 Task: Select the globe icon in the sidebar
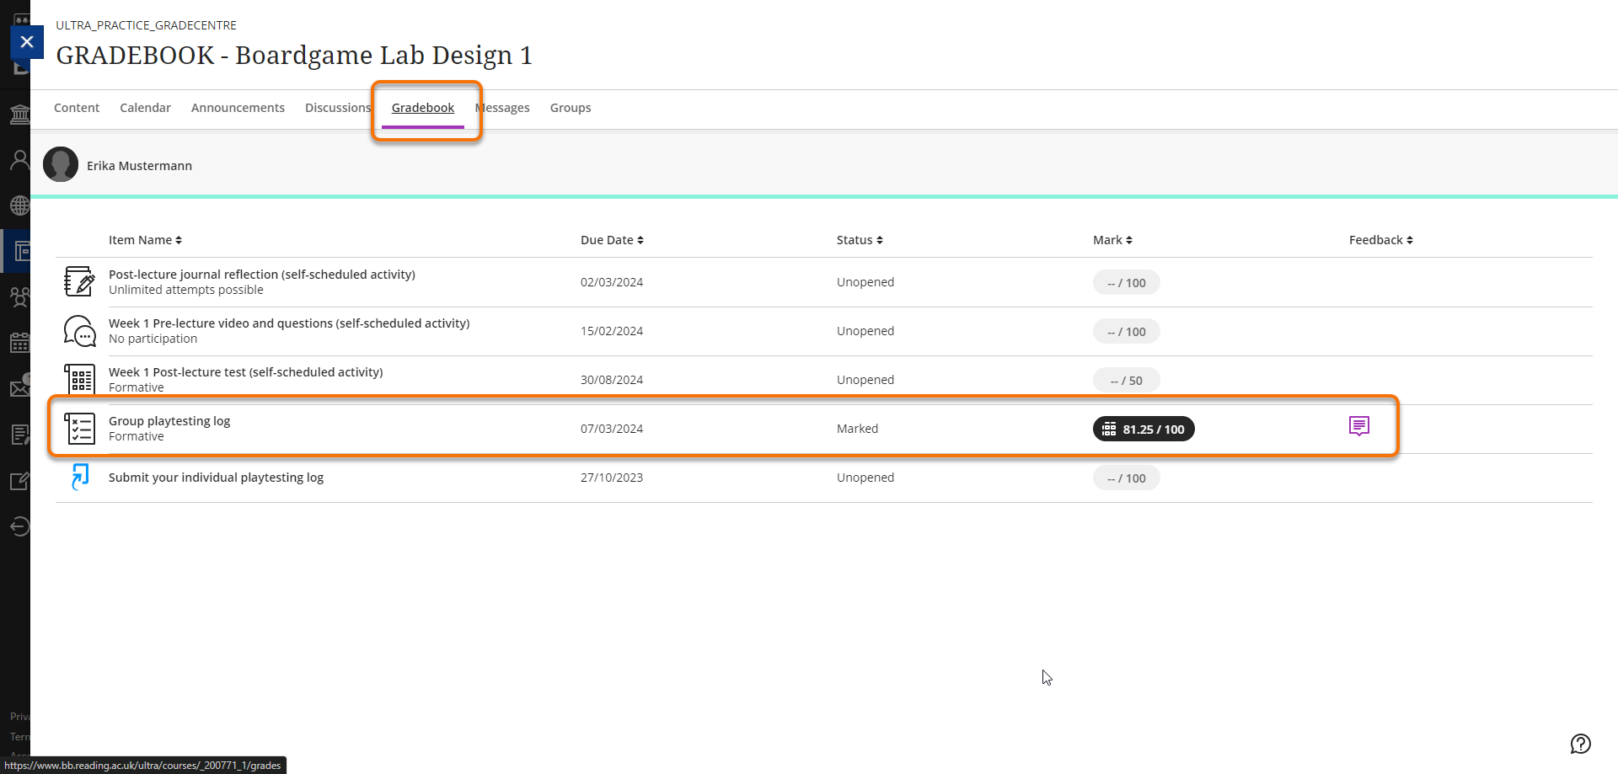click(x=19, y=205)
